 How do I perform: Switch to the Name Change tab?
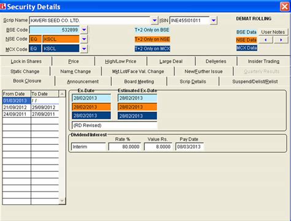[x=76, y=71]
